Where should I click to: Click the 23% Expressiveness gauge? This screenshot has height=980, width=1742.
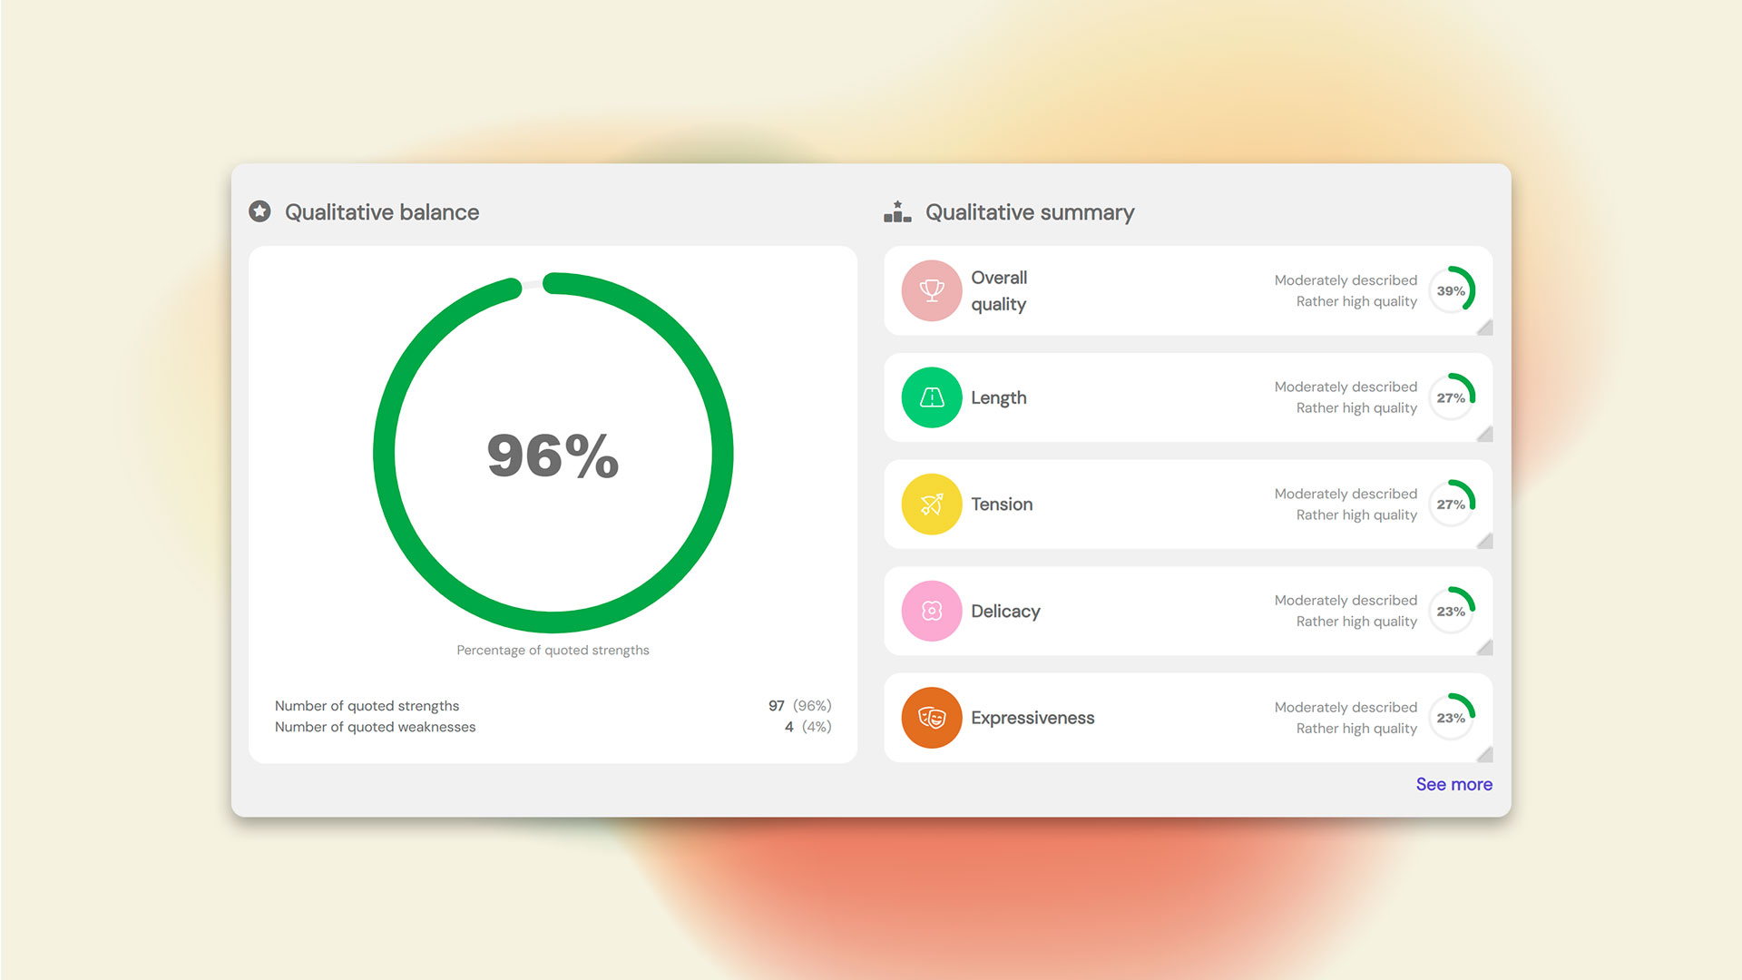point(1452,718)
